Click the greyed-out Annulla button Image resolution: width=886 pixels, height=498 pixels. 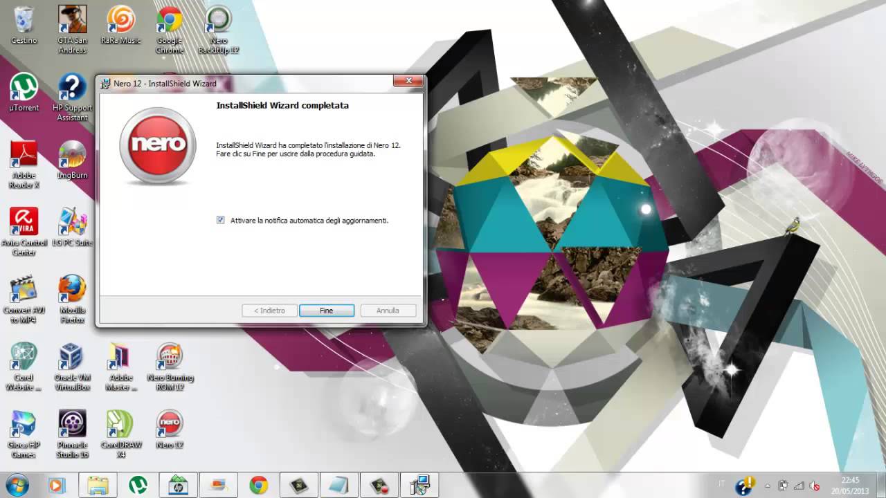pos(388,311)
